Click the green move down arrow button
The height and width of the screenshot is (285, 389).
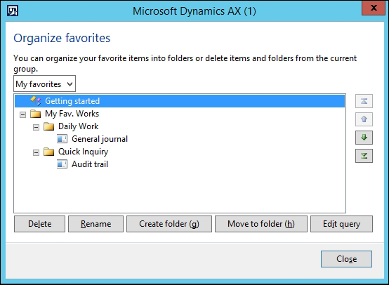pyautogui.click(x=364, y=138)
